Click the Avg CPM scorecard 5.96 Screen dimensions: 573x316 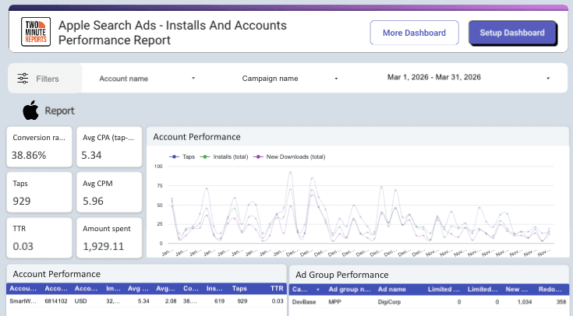(x=109, y=192)
